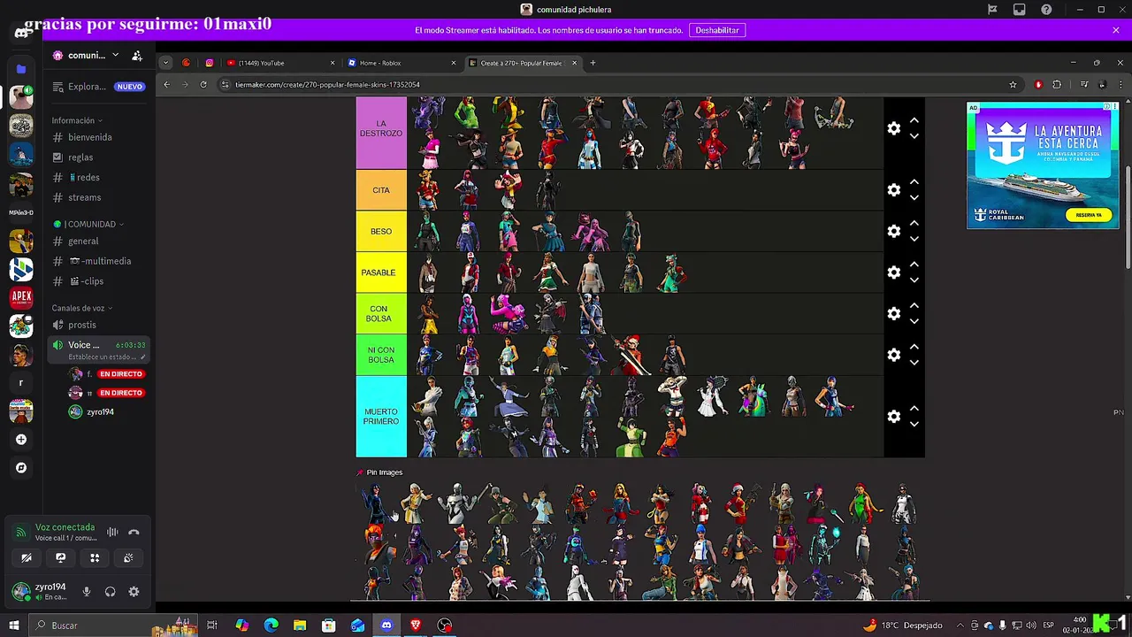Reload the tiermaker page
Image resolution: width=1132 pixels, height=637 pixels.
point(203,84)
